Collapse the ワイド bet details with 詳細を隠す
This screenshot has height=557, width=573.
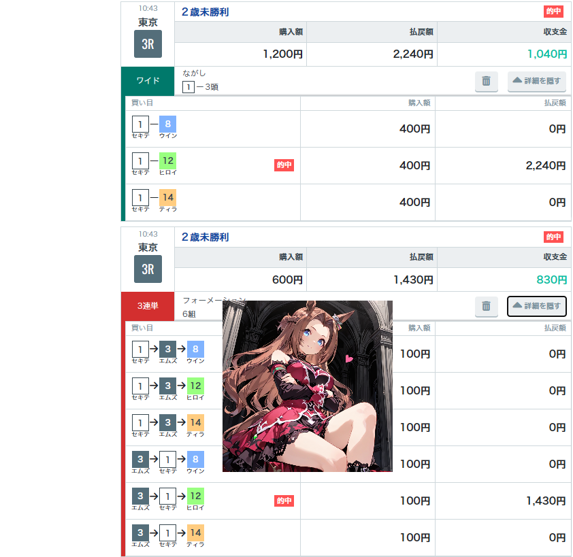(x=536, y=82)
